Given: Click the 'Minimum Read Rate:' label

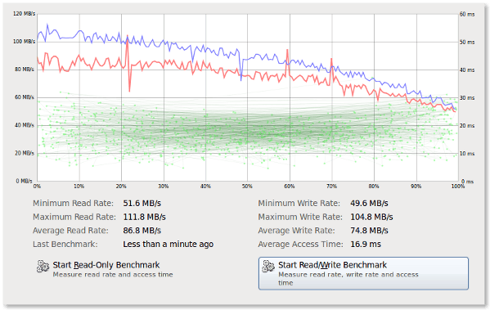Looking at the screenshot, I should pos(73,204).
